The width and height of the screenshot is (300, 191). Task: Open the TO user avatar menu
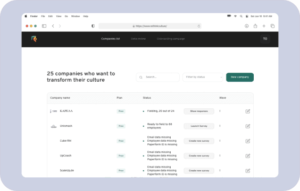(265, 39)
